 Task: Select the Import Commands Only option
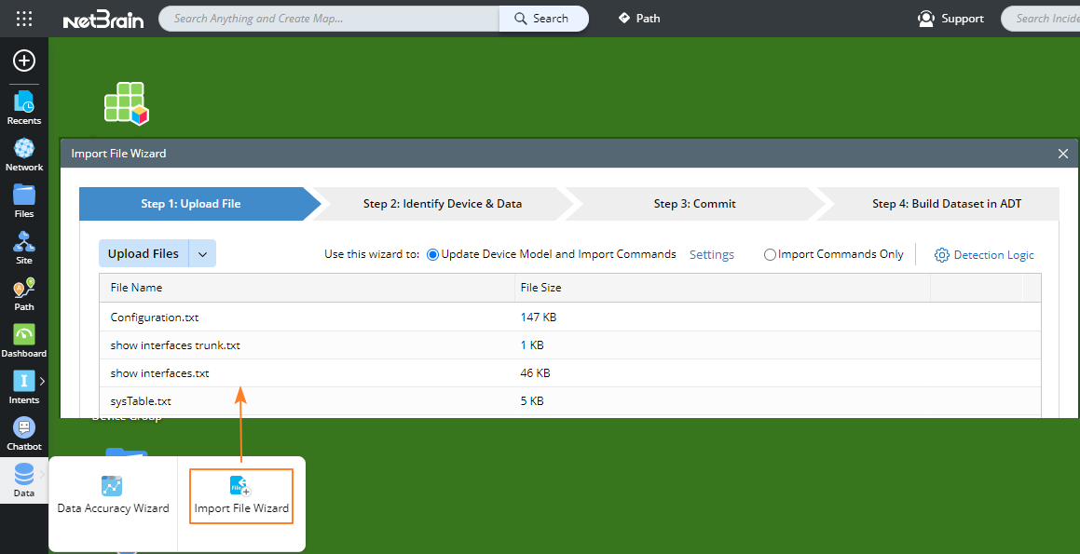click(770, 254)
